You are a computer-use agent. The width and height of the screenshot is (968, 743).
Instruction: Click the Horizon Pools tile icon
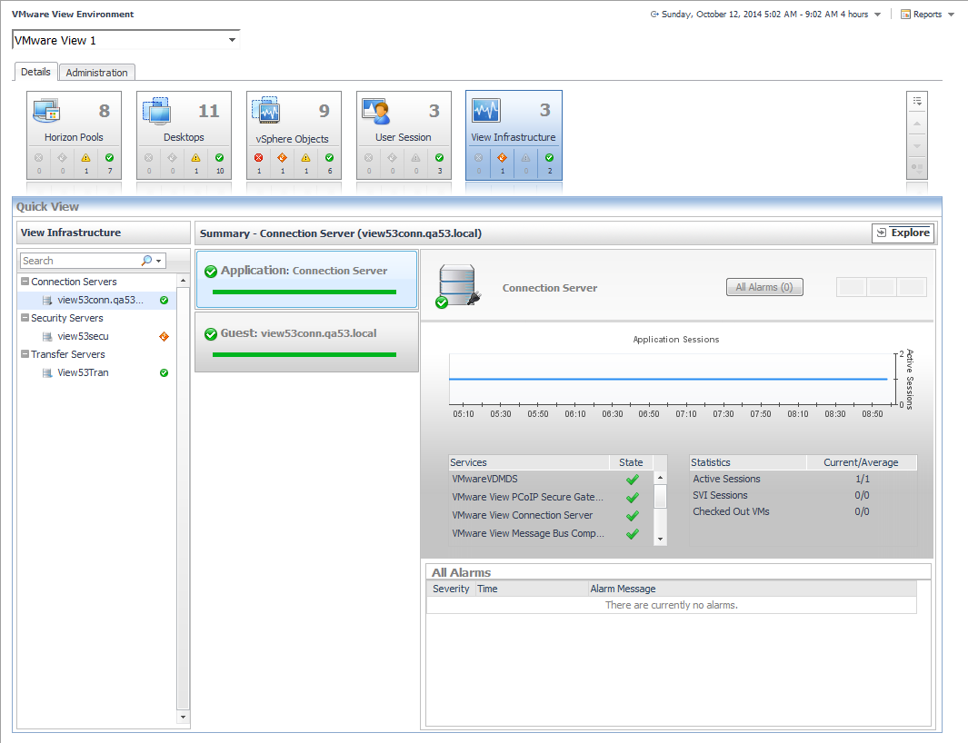(x=46, y=111)
